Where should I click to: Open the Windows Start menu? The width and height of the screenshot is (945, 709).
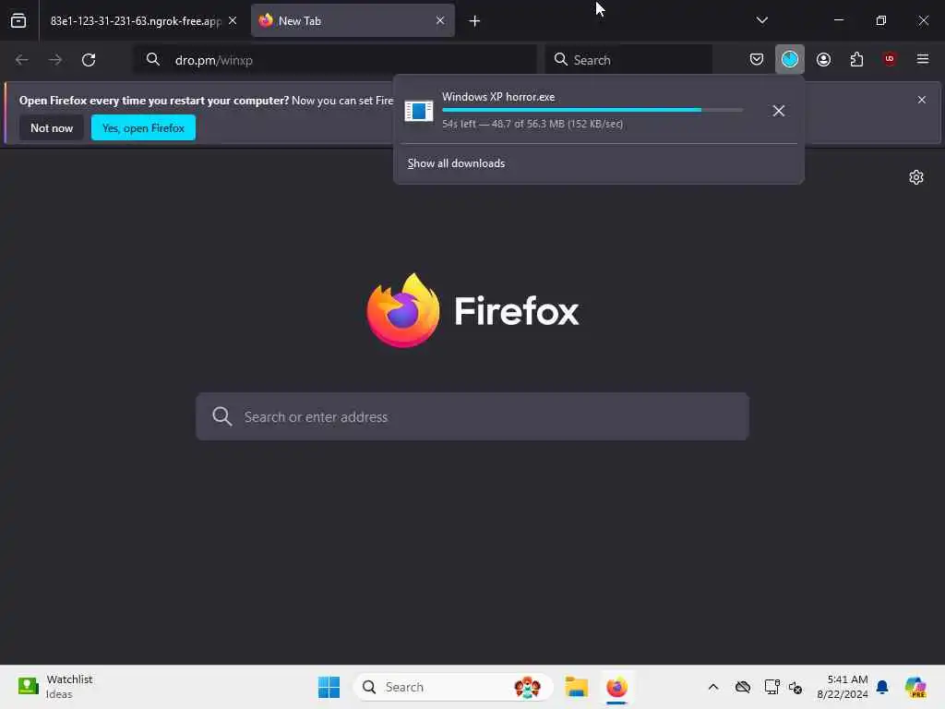(x=329, y=687)
